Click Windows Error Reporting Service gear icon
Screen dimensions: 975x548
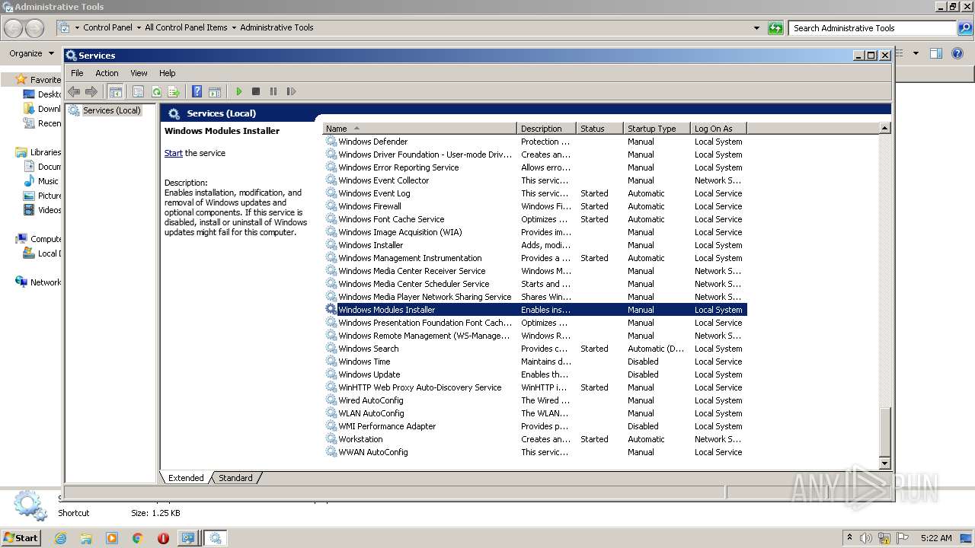coord(331,167)
